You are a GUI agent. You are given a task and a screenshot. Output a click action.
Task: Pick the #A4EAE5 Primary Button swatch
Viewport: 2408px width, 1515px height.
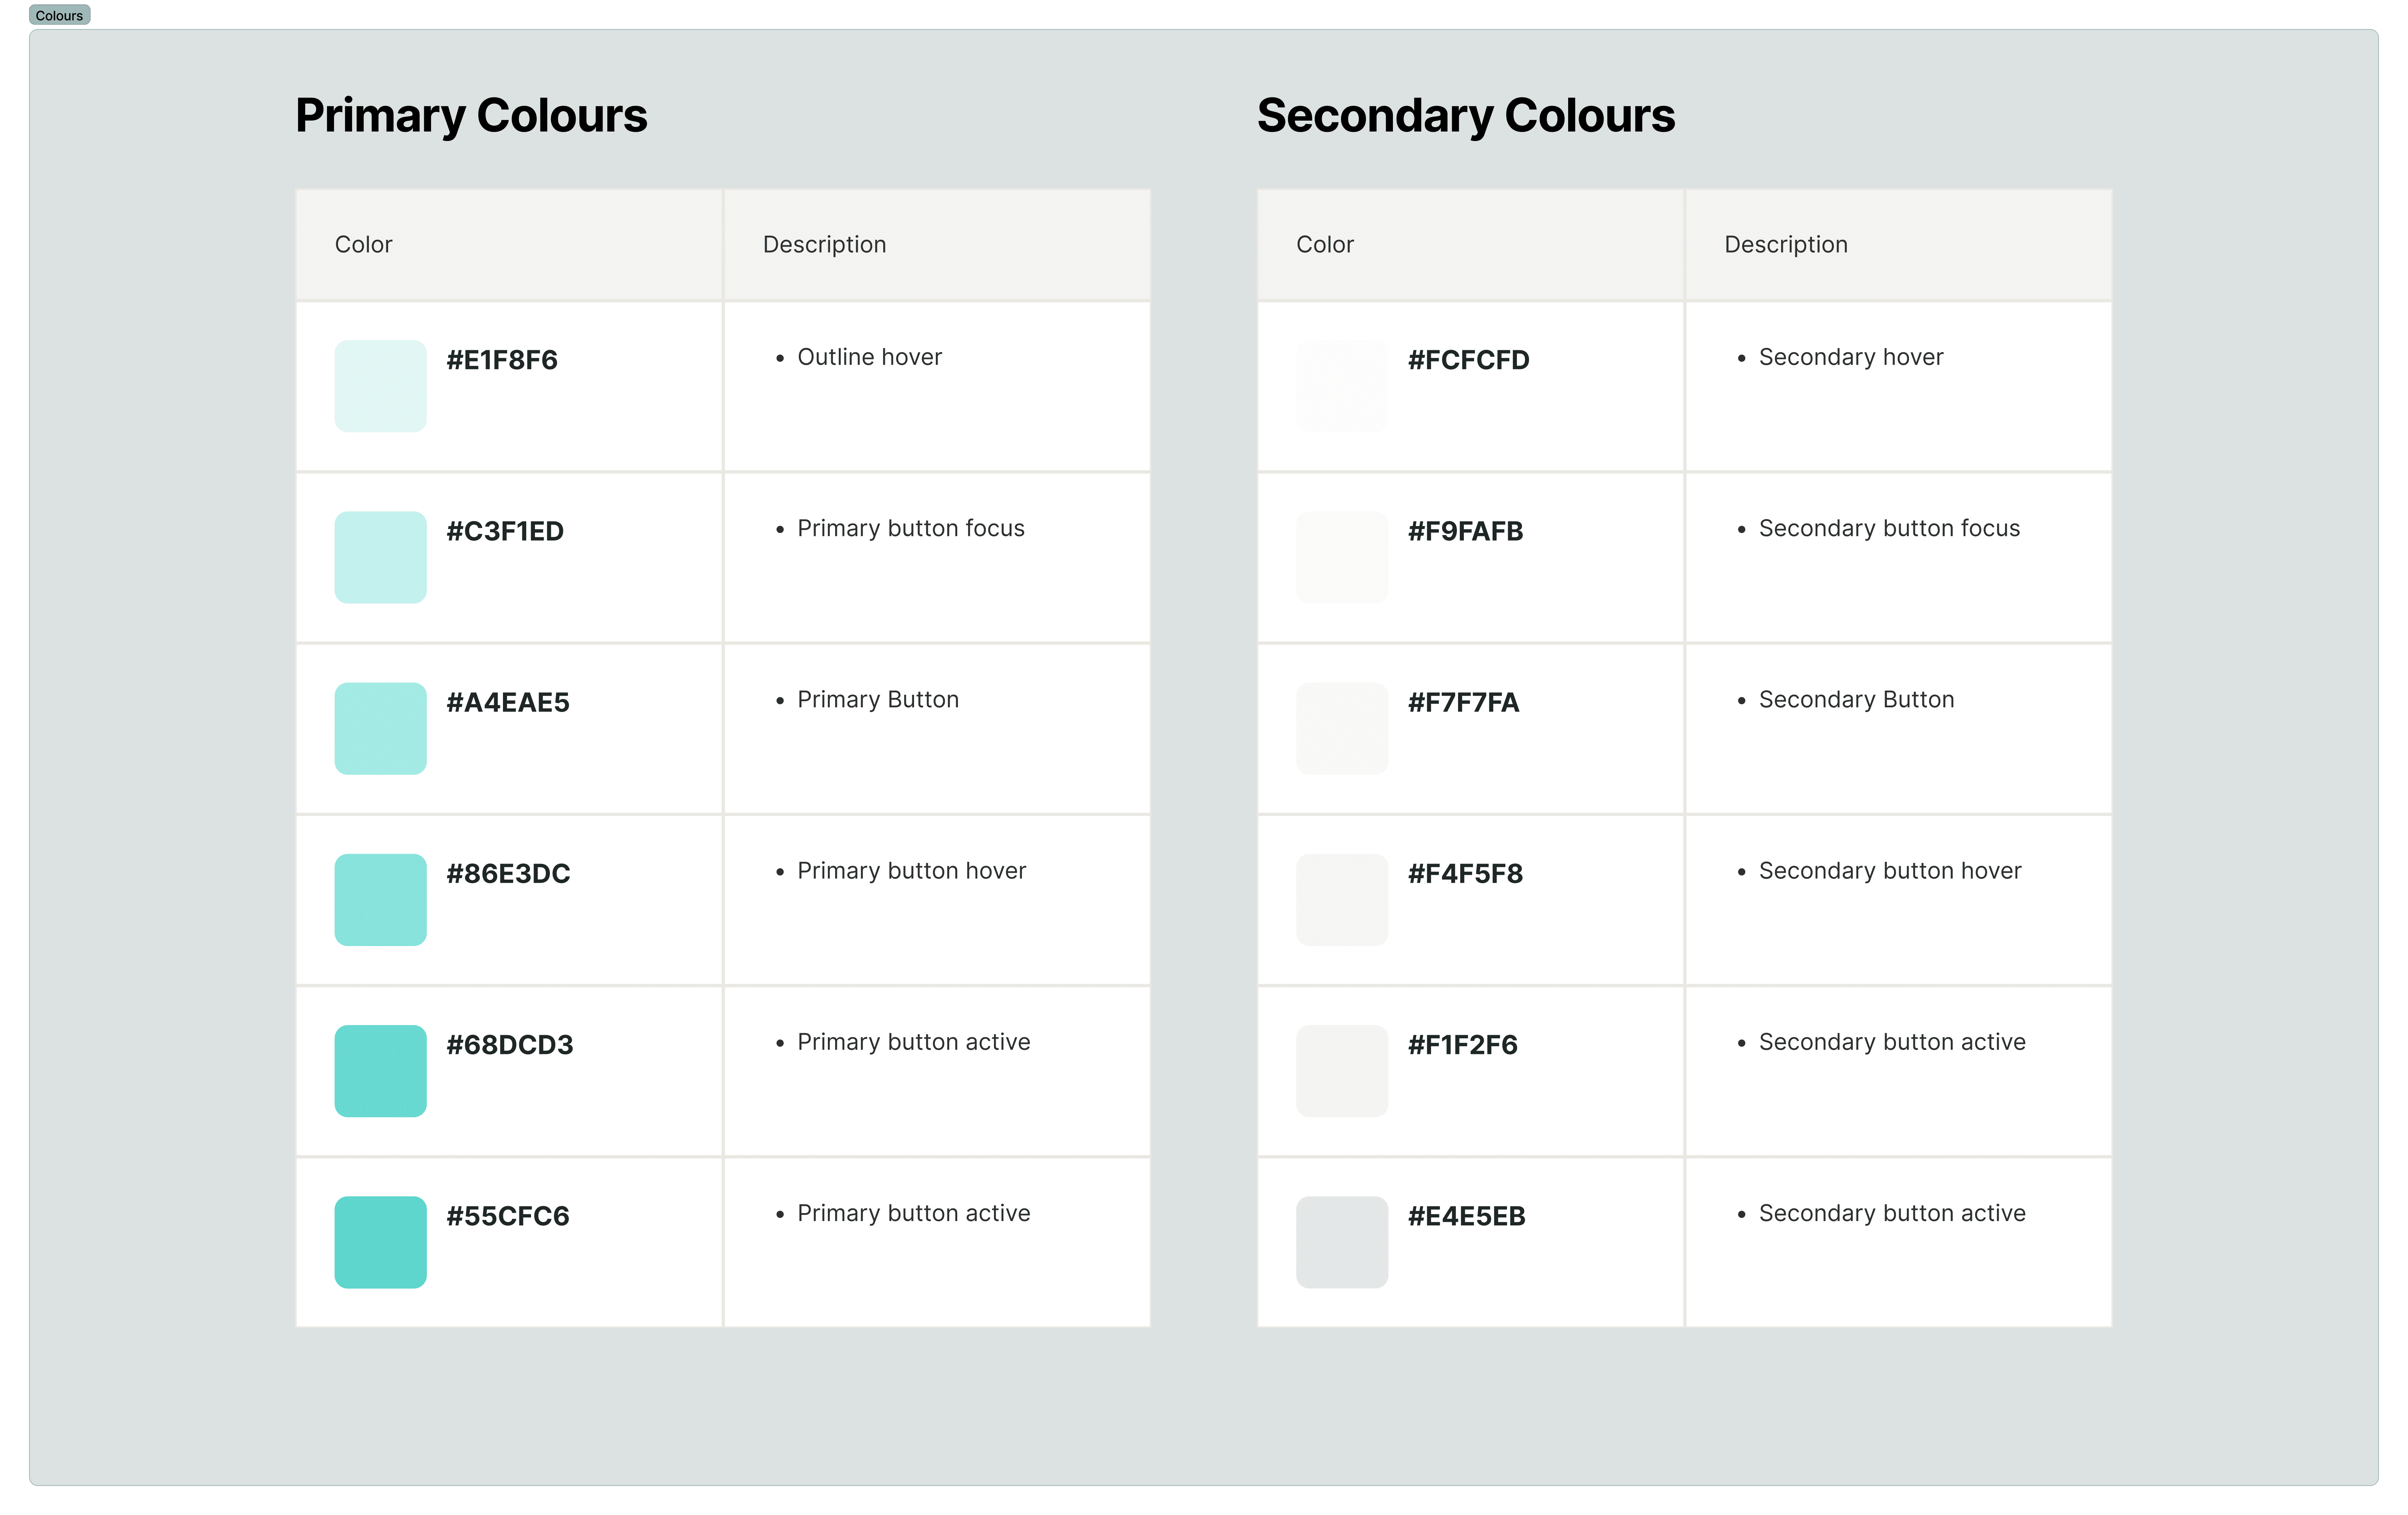pyautogui.click(x=380, y=728)
